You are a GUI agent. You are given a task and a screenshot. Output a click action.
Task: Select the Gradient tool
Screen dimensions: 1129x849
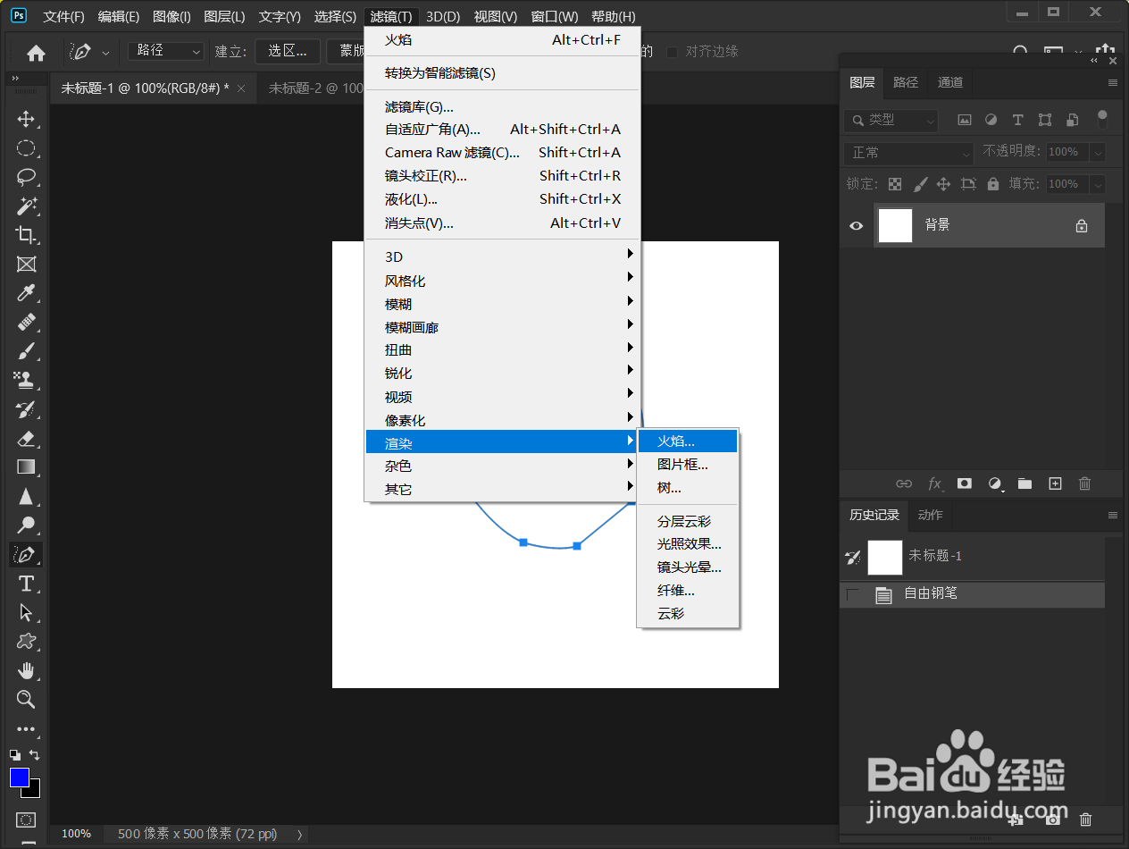(26, 467)
